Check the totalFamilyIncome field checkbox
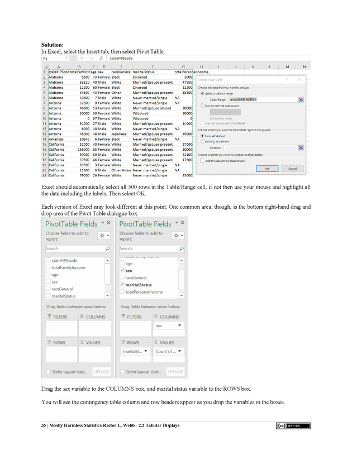This screenshot has width=352, height=455. click(x=48, y=267)
